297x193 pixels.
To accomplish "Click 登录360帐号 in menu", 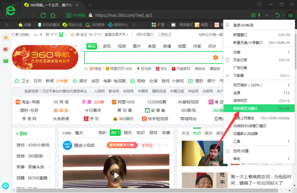I will (x=259, y=25).
